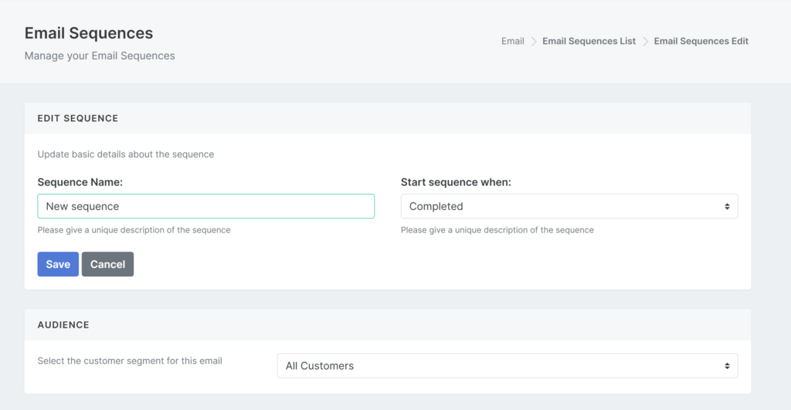Click the Start sequence when label
791x410 pixels.
tap(456, 182)
